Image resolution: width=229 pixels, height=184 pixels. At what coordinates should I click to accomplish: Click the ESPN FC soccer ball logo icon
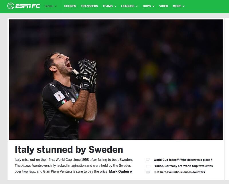11,6
